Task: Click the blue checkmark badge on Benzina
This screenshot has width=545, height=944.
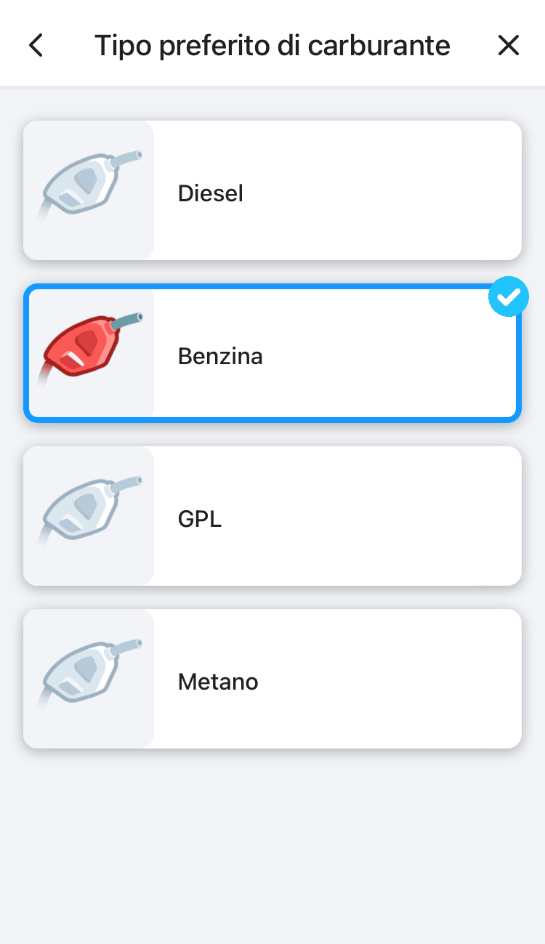Action: pos(509,297)
